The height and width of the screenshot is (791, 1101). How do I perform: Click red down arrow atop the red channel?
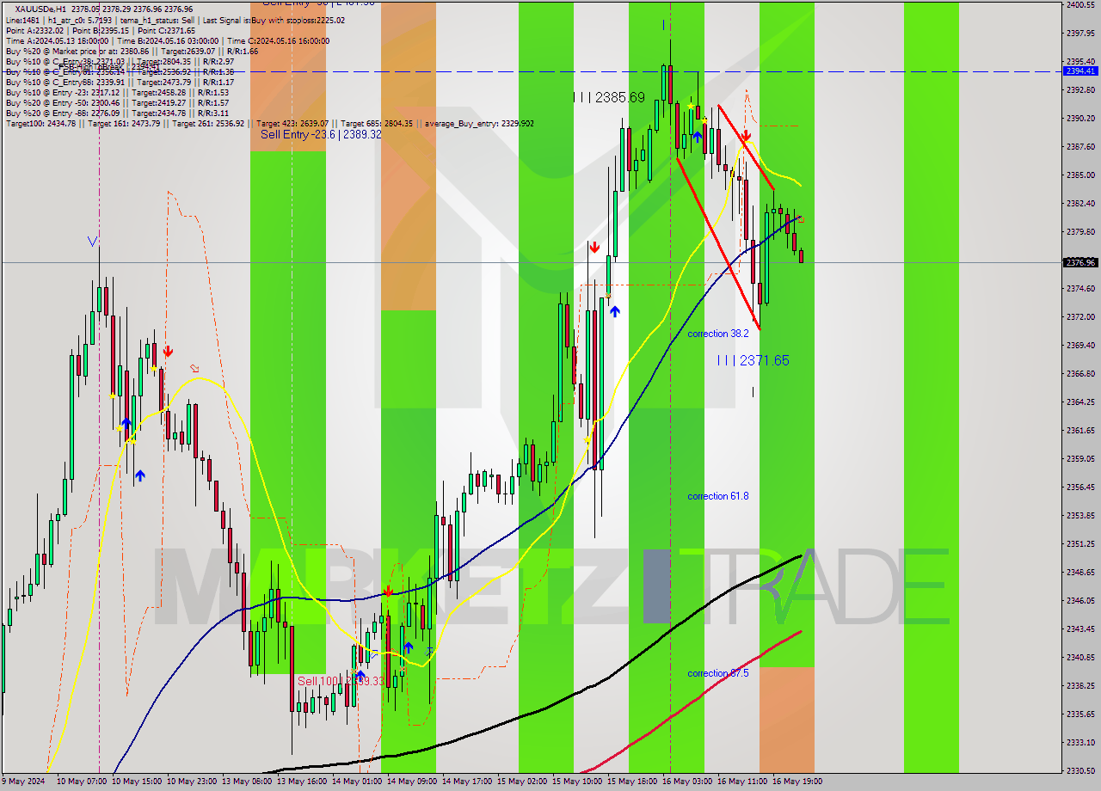tap(746, 135)
